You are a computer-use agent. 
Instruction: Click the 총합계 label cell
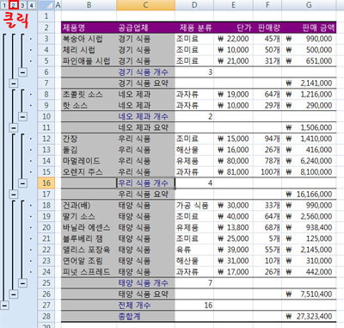point(145,316)
